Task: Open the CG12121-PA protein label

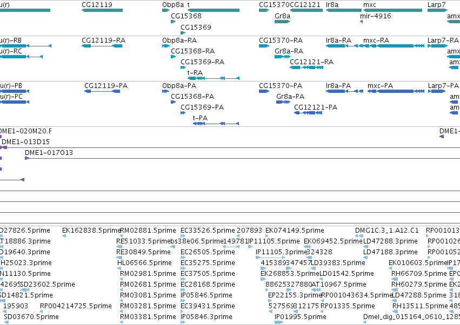Action: pos(316,107)
